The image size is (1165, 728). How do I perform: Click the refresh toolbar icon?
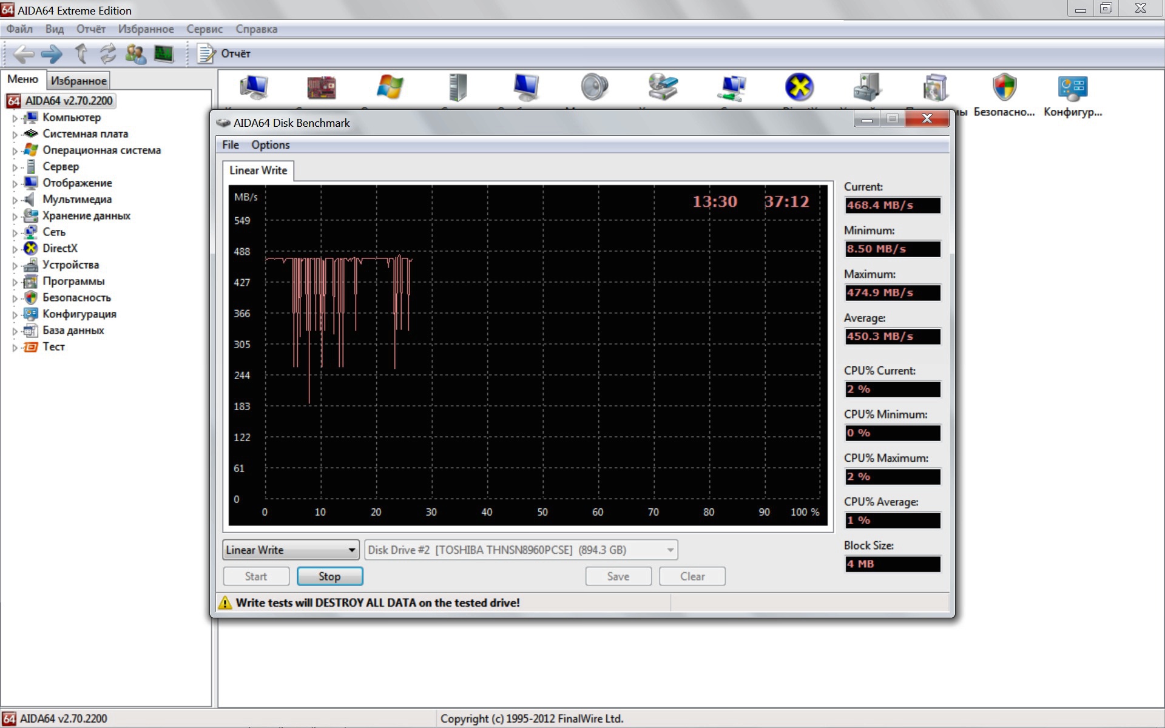pos(108,54)
